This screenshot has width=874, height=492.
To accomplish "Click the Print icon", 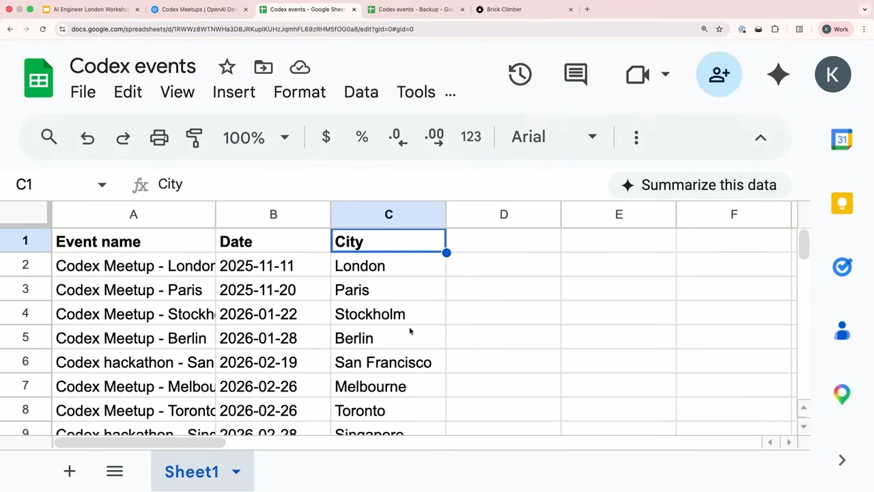I will [x=159, y=137].
